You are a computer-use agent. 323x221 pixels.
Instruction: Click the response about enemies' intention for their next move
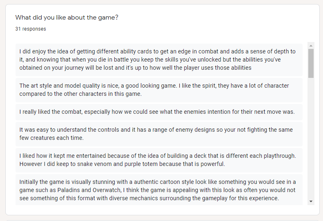point(159,112)
